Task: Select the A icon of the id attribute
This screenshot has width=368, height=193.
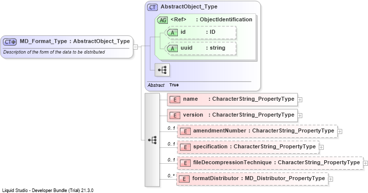Action: [x=172, y=33]
